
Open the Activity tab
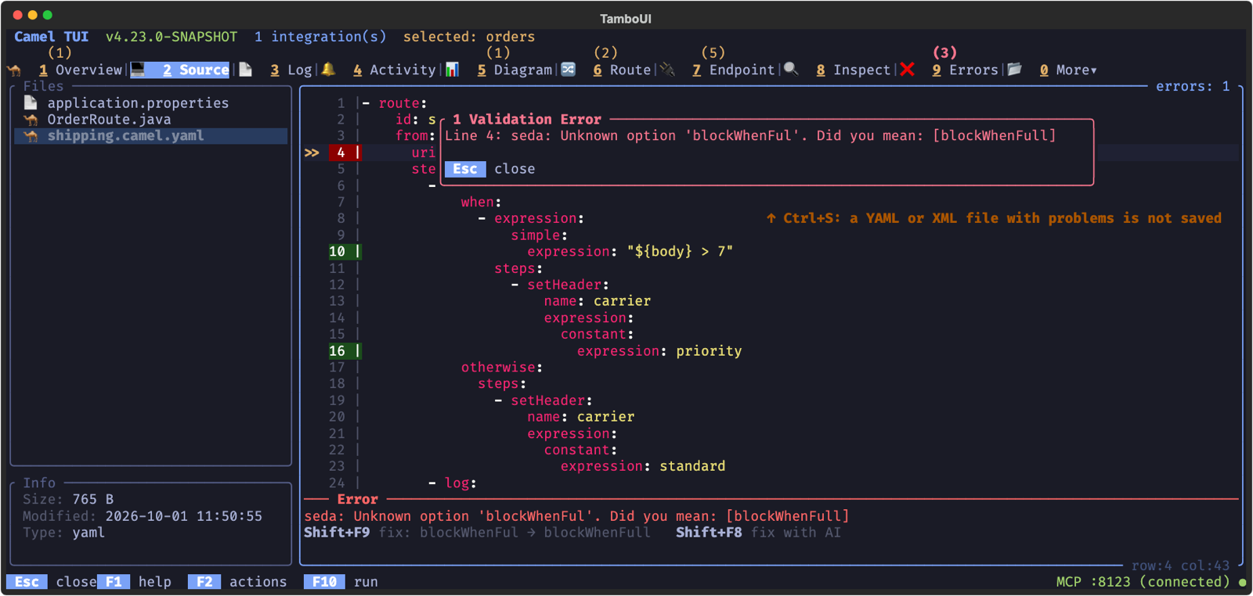394,70
